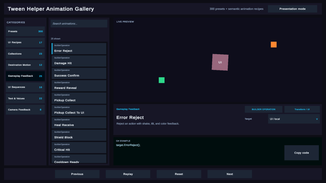Focus the Search animations field
The image size is (326, 183).
tap(79, 24)
